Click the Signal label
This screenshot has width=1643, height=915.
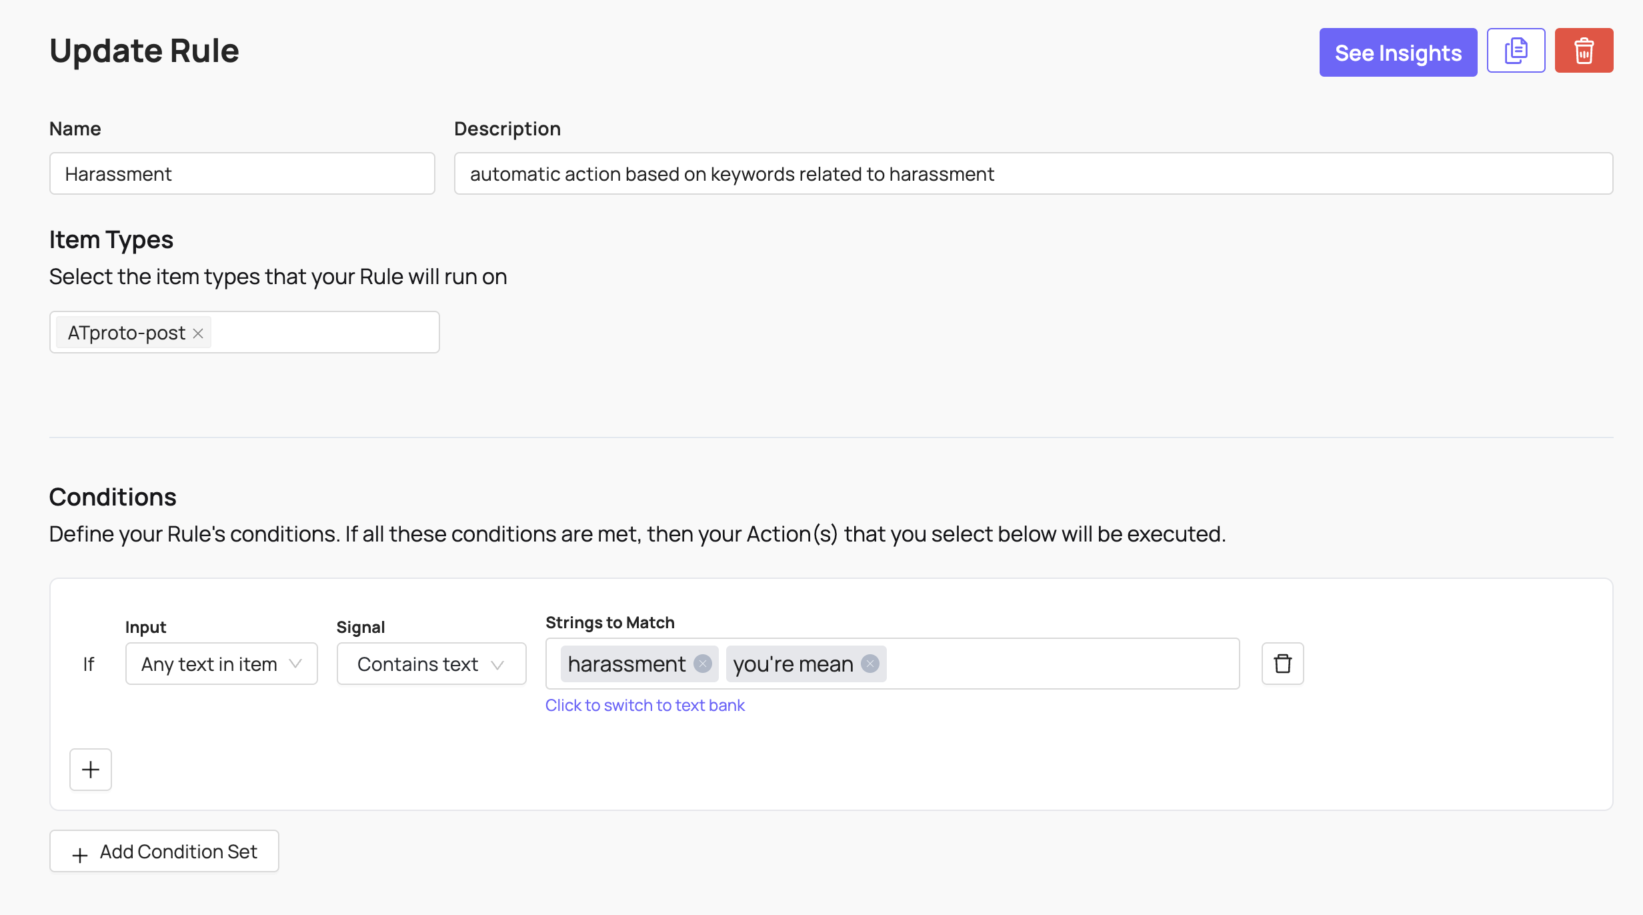tap(361, 628)
